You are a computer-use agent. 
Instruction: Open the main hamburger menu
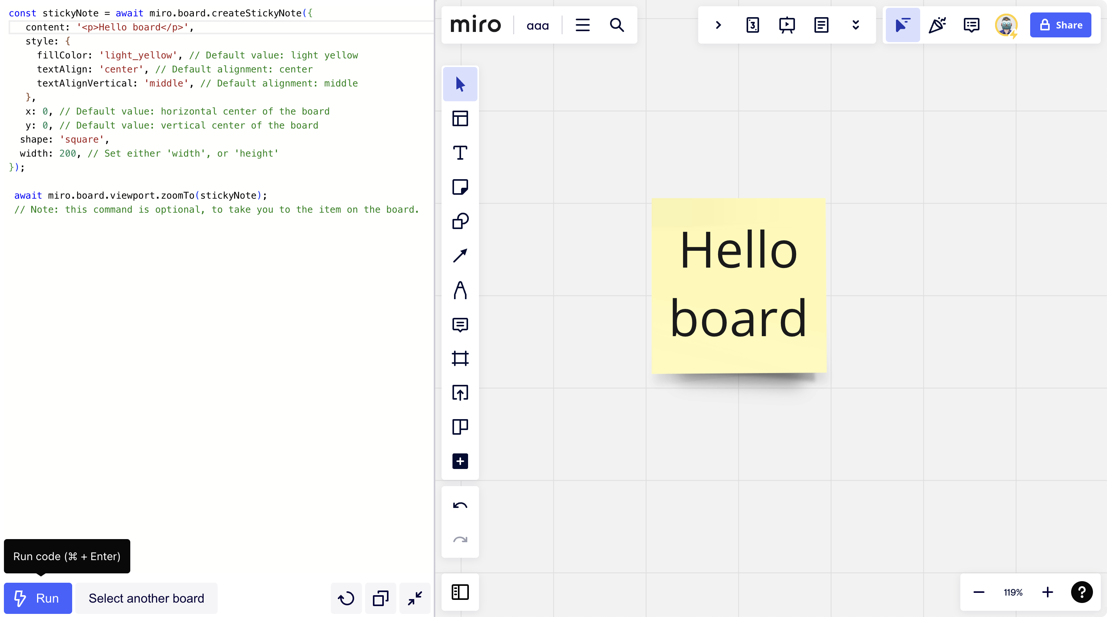click(582, 25)
